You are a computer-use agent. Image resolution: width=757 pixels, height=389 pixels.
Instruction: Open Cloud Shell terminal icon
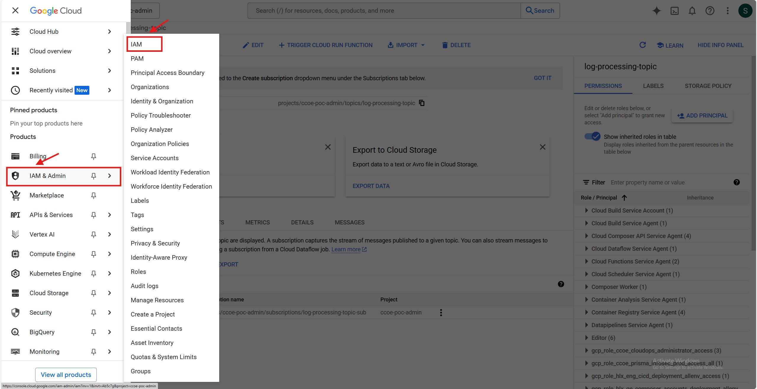click(674, 11)
